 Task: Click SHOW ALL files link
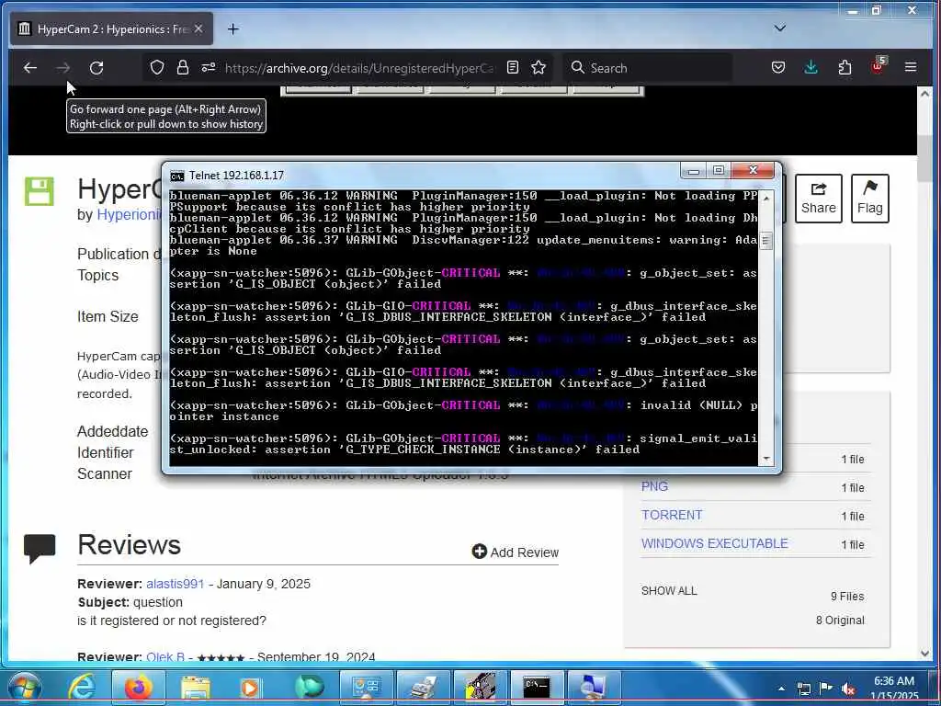point(669,591)
